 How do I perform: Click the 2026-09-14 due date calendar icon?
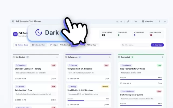click(x=16, y=79)
